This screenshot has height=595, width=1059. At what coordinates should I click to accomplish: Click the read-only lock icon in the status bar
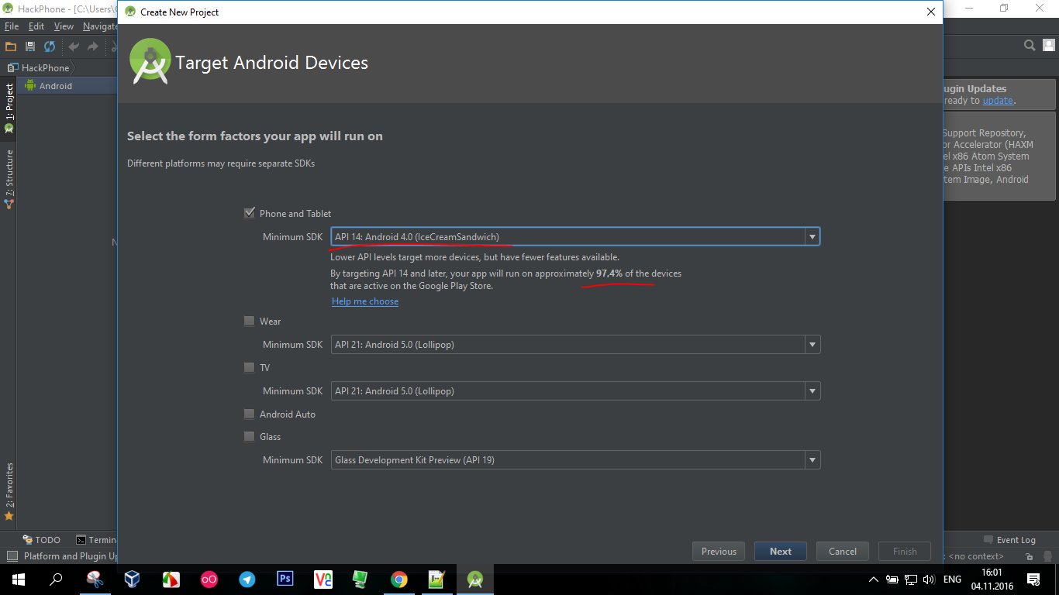[x=1029, y=556]
